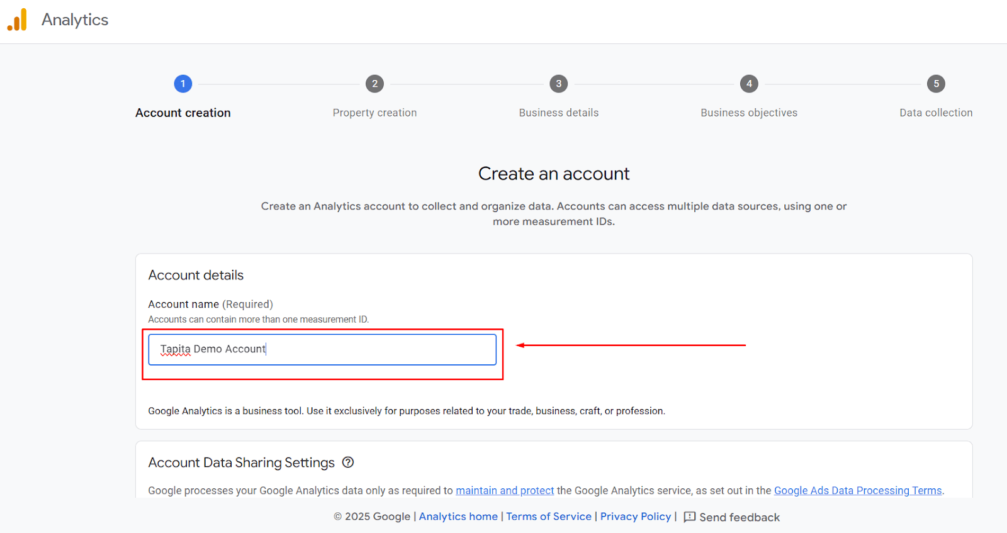Open the maintain and protect link
This screenshot has height=533, width=1007.
(x=505, y=490)
